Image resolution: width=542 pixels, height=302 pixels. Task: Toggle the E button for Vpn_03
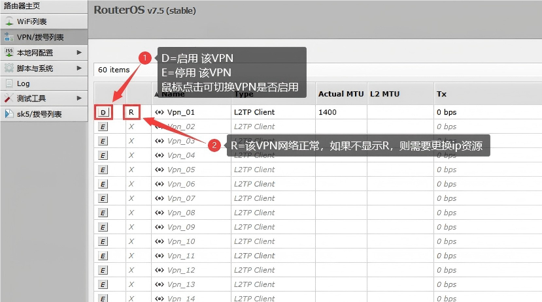(x=103, y=141)
